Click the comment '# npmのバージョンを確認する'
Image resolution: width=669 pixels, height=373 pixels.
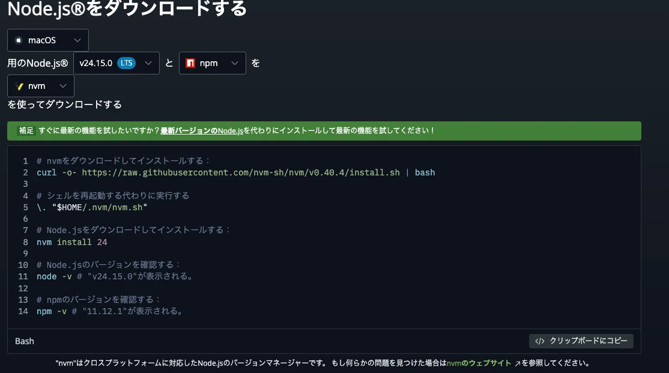98,300
